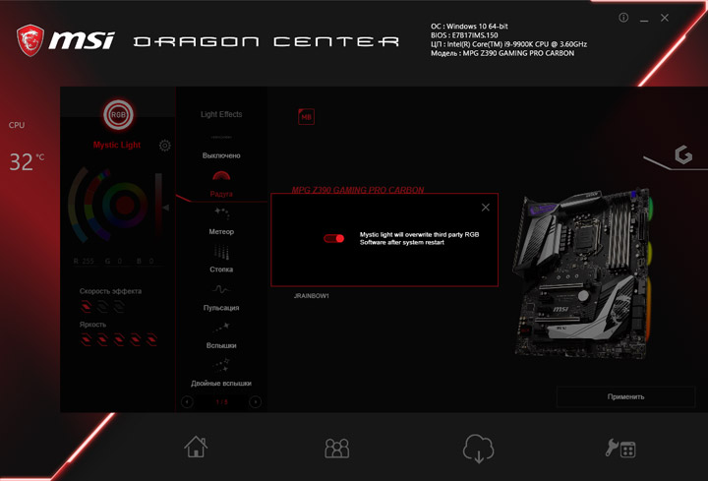Open the user community group icon
This screenshot has height=481, width=708.
337,448
